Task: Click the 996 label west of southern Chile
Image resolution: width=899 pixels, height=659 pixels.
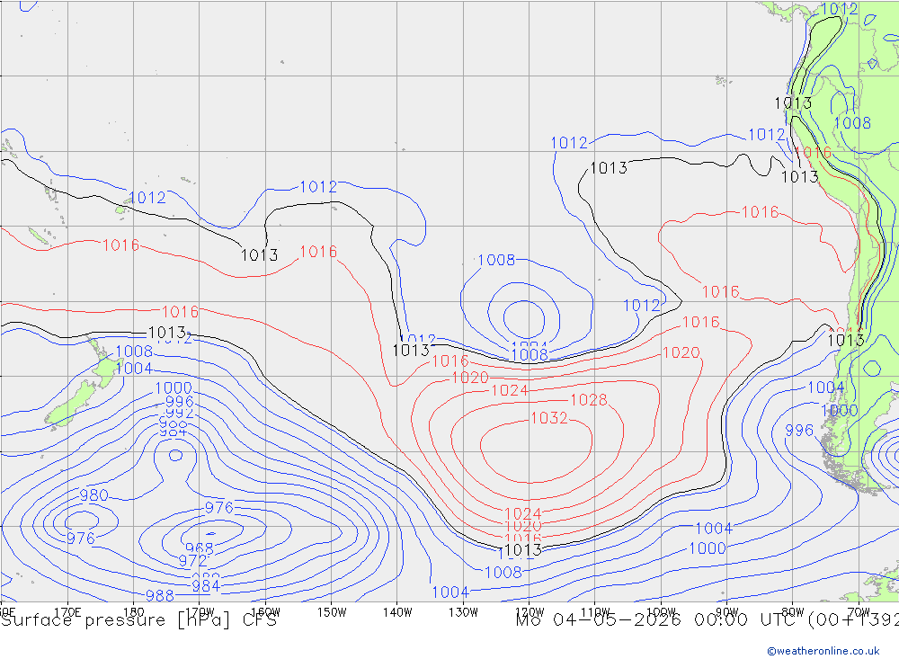Action: click(799, 430)
